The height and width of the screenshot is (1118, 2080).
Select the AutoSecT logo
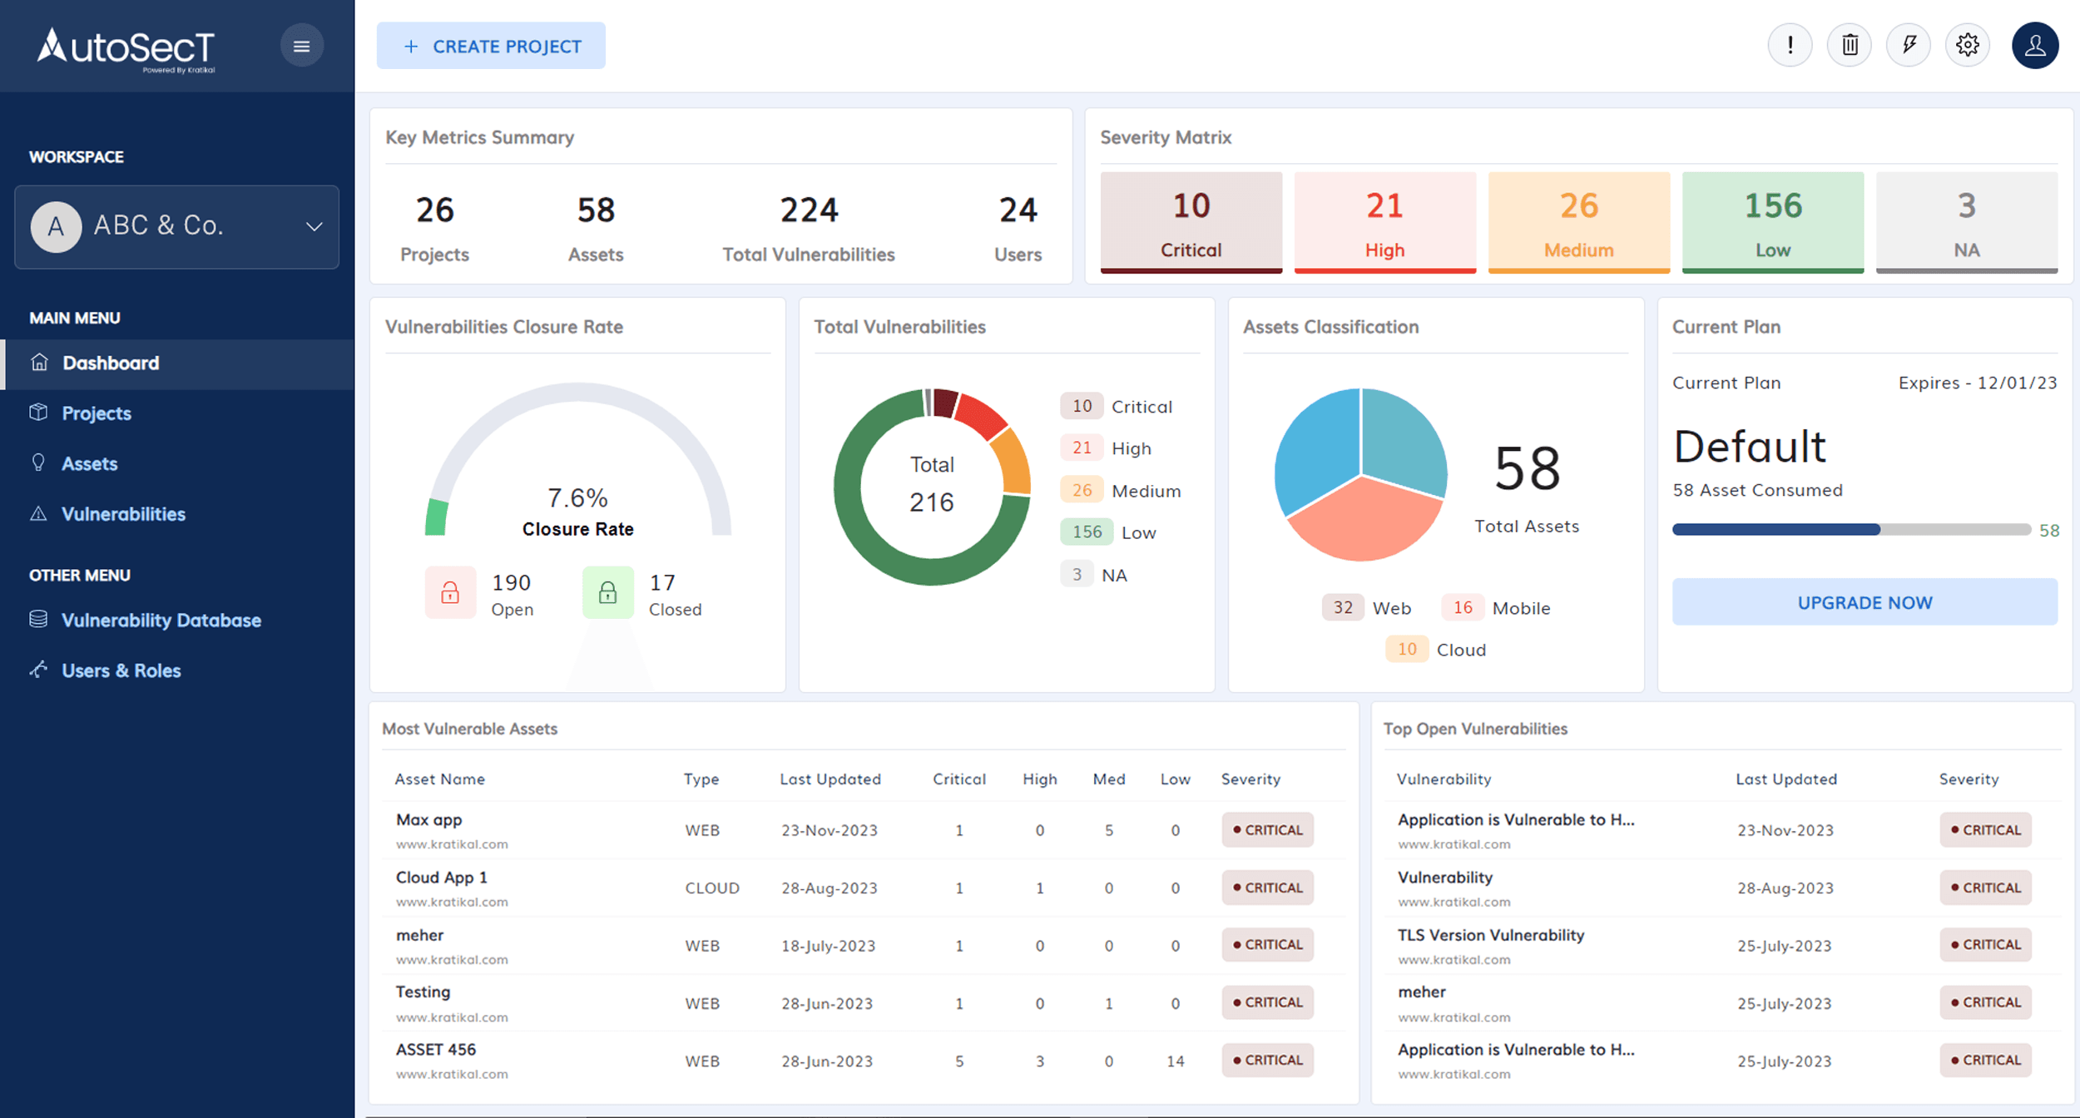point(126,48)
